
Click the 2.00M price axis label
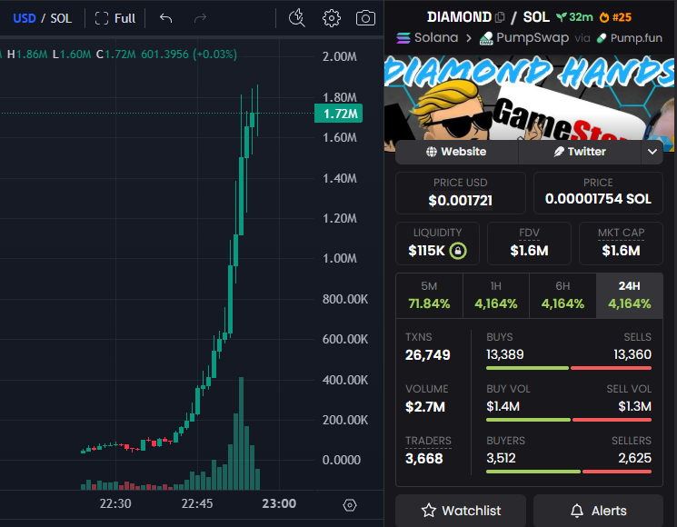tap(340, 56)
